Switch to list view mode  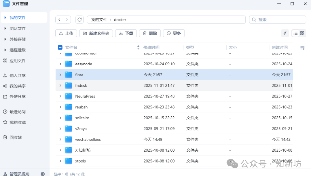[x=296, y=33]
